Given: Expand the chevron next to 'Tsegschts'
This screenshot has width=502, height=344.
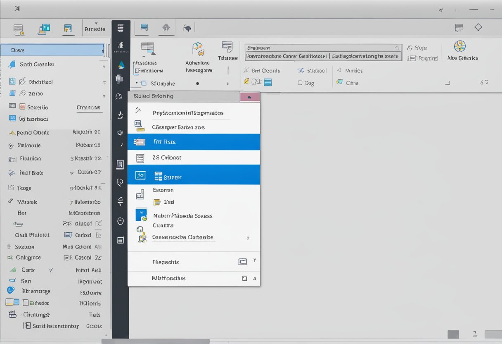Looking at the screenshot, I should (254, 261).
